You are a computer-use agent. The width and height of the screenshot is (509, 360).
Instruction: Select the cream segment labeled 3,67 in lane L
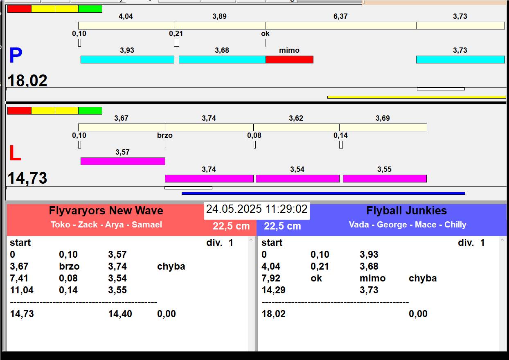[x=122, y=127]
